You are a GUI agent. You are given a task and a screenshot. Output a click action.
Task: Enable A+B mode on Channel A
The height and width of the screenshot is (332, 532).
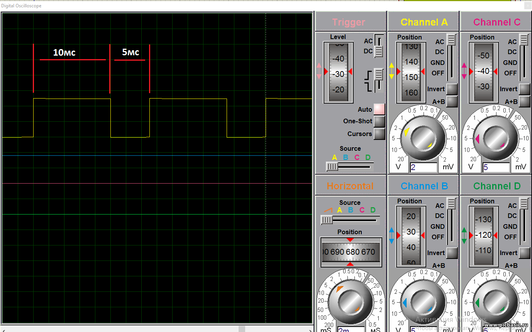point(452,101)
